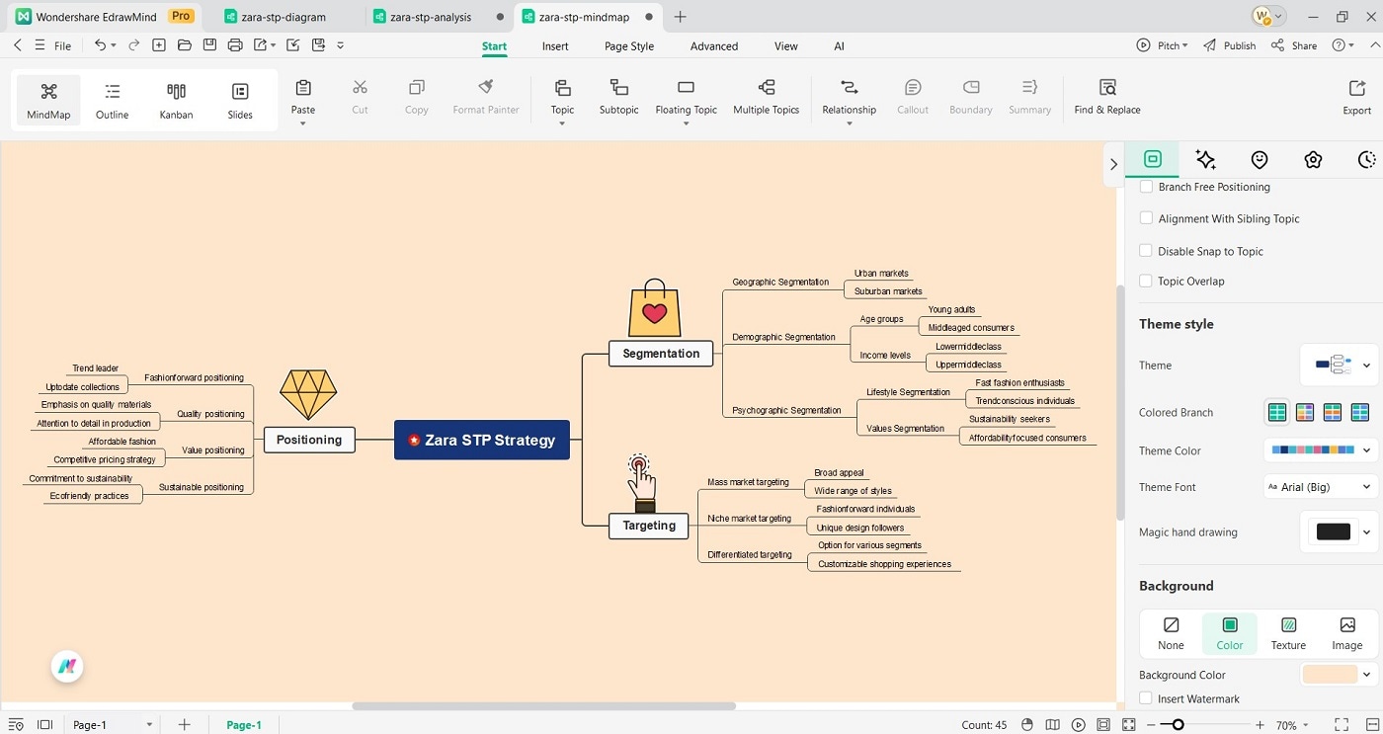
Task: Enable Disable Snap to Topic checkbox
Action: 1146,251
